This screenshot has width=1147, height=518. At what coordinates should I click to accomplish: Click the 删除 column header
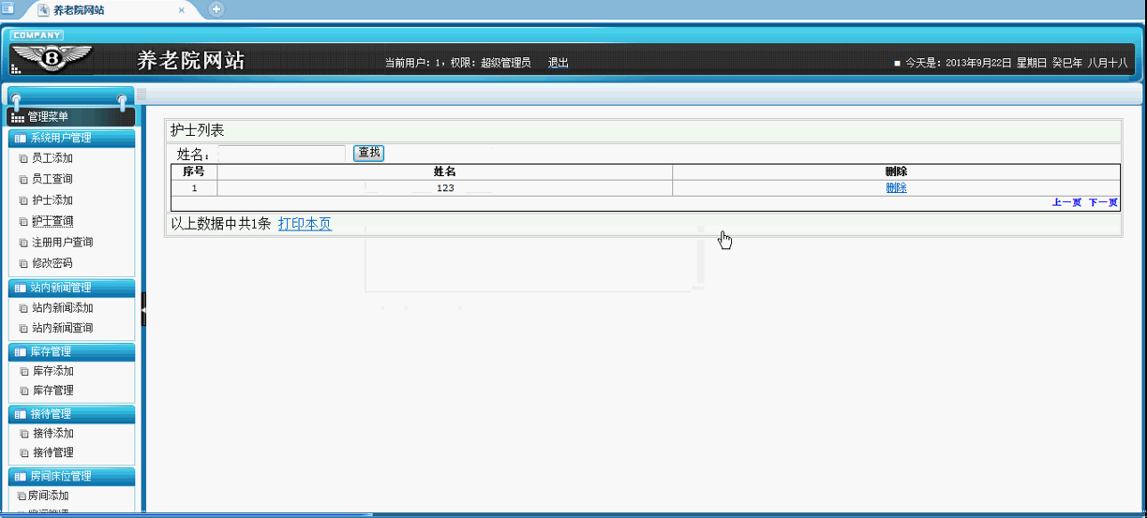[896, 172]
